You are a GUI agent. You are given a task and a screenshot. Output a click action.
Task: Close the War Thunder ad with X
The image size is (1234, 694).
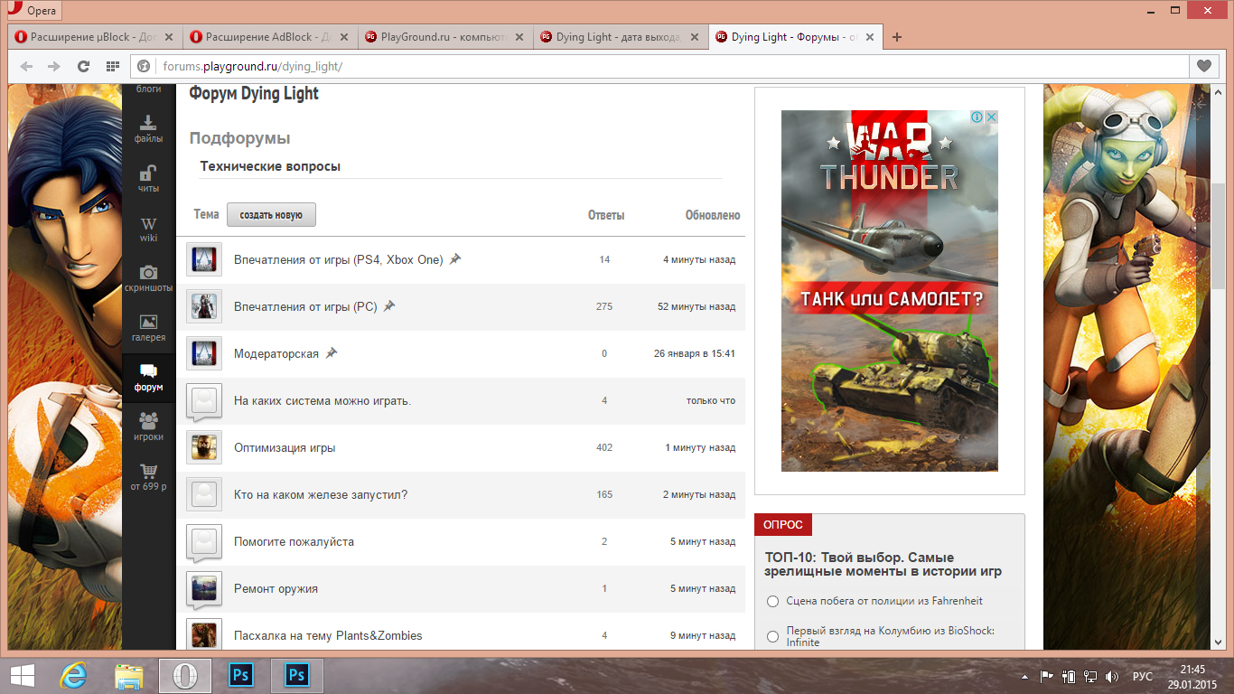pyautogui.click(x=991, y=117)
